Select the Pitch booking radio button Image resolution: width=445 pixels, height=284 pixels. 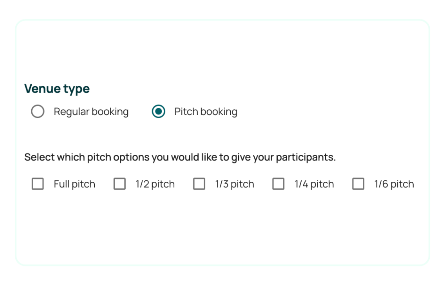(x=159, y=111)
